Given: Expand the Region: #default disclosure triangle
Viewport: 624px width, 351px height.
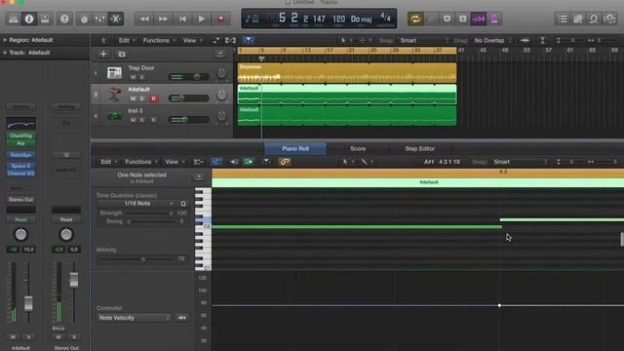Looking at the screenshot, I should pos(5,40).
